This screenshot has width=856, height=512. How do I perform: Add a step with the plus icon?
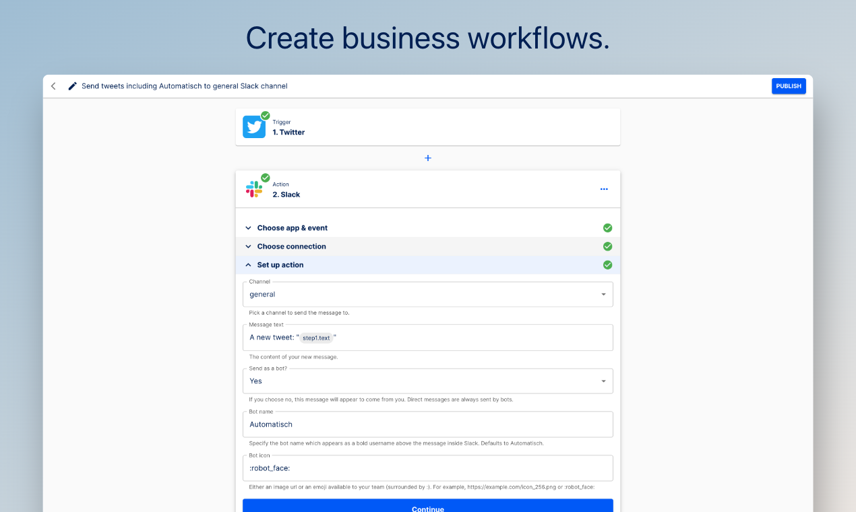428,158
